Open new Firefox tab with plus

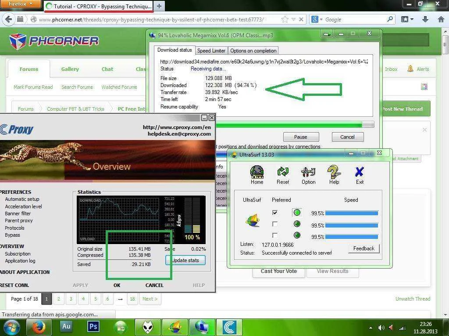point(159,6)
